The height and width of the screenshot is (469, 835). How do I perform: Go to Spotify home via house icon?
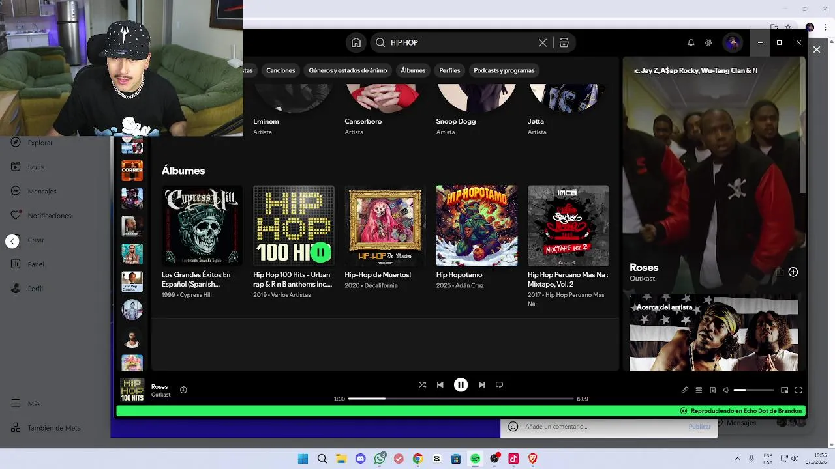coord(356,43)
